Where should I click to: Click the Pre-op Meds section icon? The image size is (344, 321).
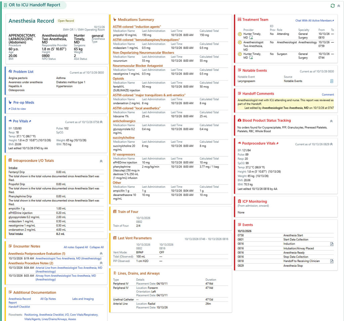click(x=10, y=102)
